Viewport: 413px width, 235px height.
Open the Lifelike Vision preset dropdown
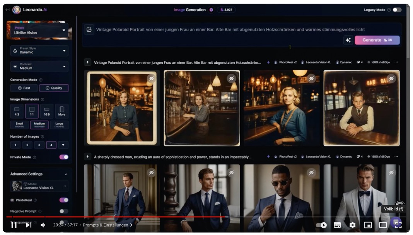click(x=39, y=30)
